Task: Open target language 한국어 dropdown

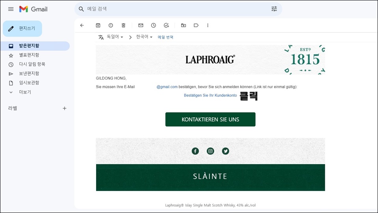Action: pyautogui.click(x=144, y=37)
